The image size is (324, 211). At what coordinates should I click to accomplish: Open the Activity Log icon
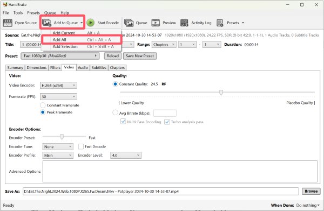click(184, 23)
